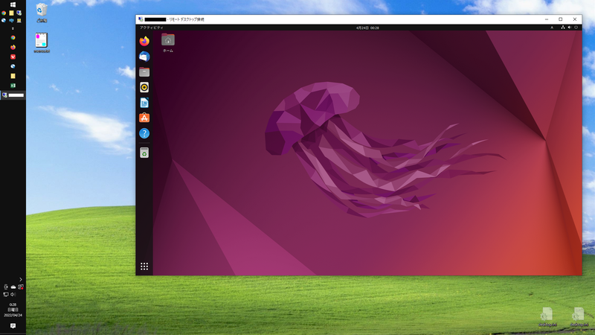This screenshot has width=595, height=335.
Task: Open the Trash in the Ubuntu dock
Action: pyautogui.click(x=144, y=153)
